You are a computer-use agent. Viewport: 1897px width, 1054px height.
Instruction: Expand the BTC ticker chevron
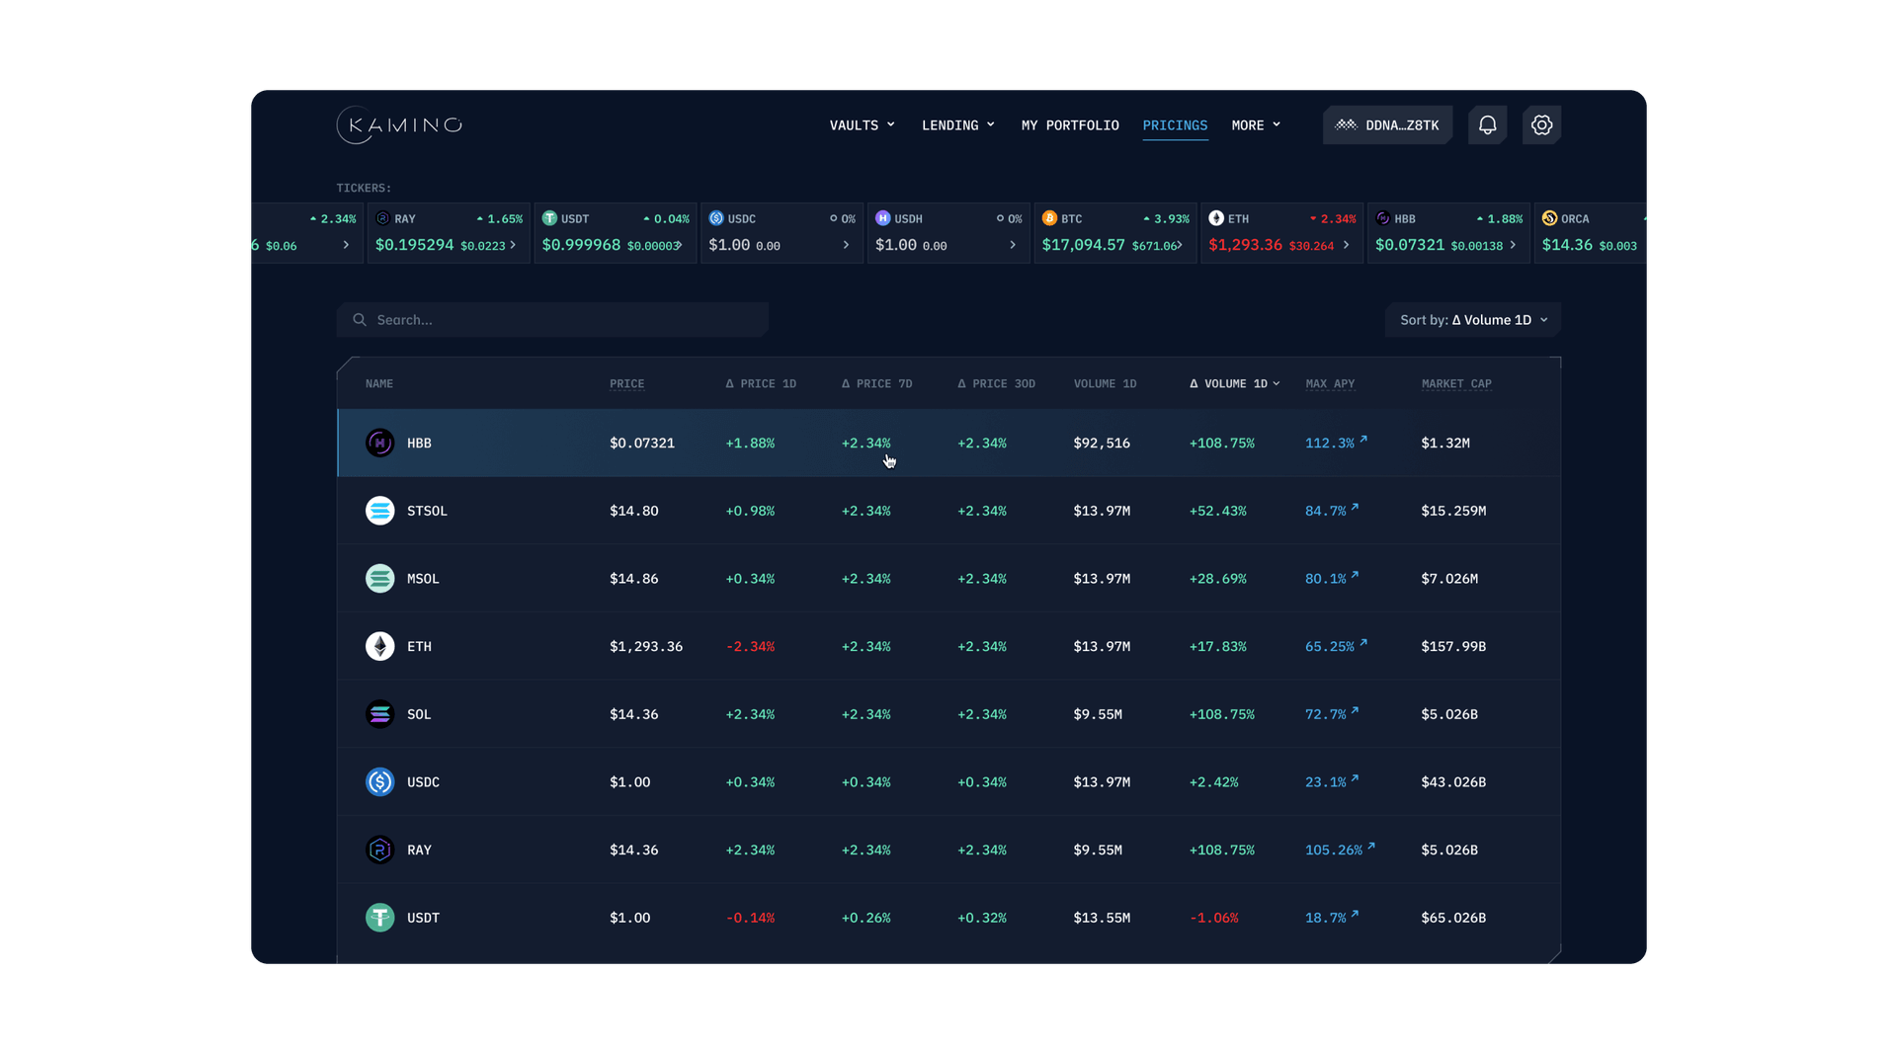point(1180,245)
